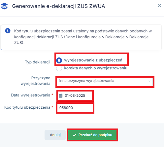Click the 'Kod tytułu ubezpieczenia' label
164x147 pixels.
(x=27, y=107)
